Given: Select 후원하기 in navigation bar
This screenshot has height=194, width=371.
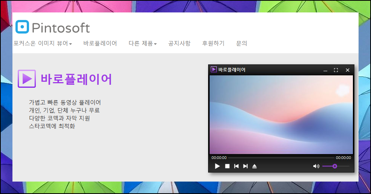Looking at the screenshot, I should point(213,43).
